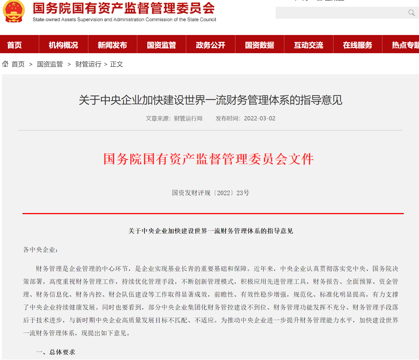Open the 互动交流 navigation section
419x360 pixels.
click(x=308, y=44)
